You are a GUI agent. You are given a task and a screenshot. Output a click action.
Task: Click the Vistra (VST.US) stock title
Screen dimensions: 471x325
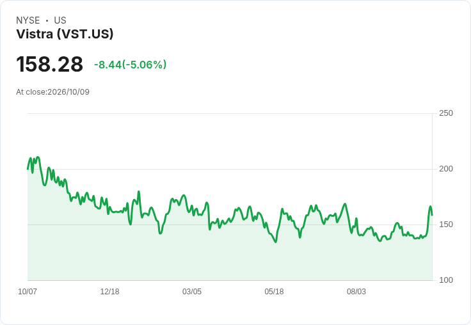(65, 34)
